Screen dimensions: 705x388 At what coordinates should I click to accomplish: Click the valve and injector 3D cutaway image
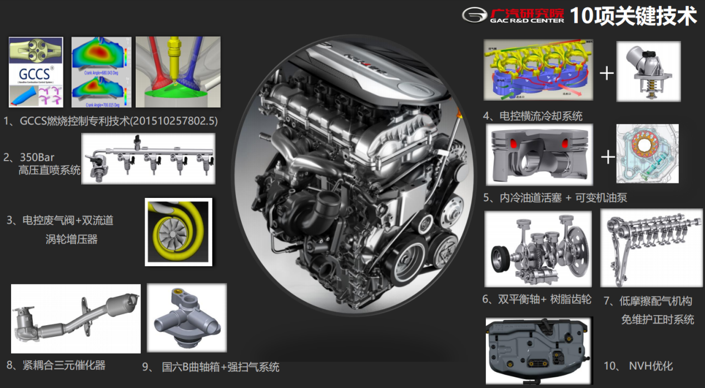coord(178,72)
